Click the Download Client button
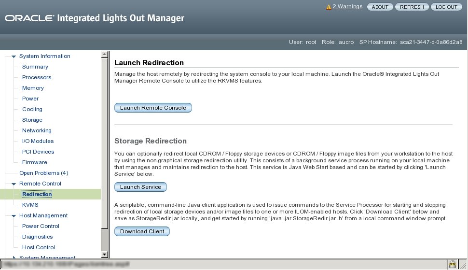Viewport: 468px width, 270px height. pos(142,231)
